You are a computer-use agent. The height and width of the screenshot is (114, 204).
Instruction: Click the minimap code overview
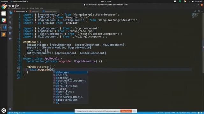[195, 15]
